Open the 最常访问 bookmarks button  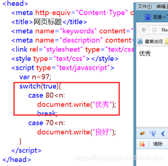[x=150, y=41]
